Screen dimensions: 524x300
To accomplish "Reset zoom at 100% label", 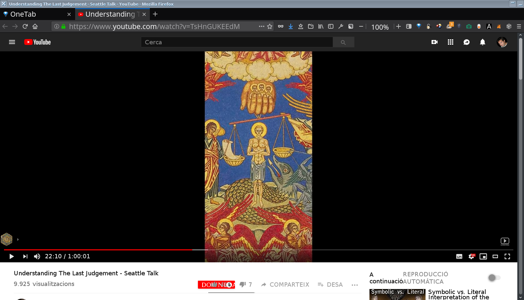I will click(380, 27).
